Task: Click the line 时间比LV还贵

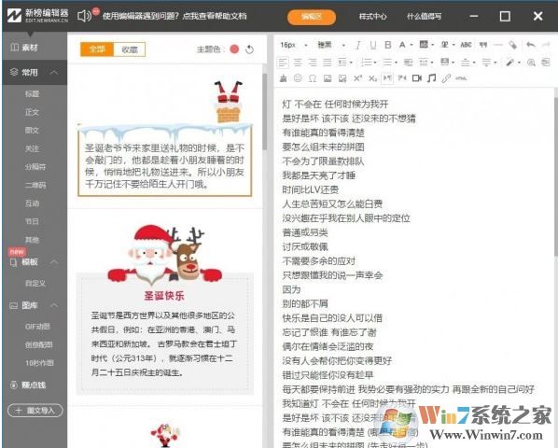Action: [311, 189]
